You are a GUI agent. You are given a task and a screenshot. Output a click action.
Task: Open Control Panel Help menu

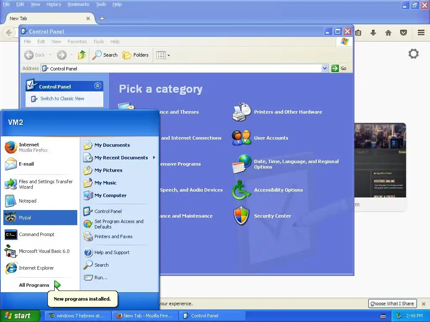pyautogui.click(x=115, y=42)
